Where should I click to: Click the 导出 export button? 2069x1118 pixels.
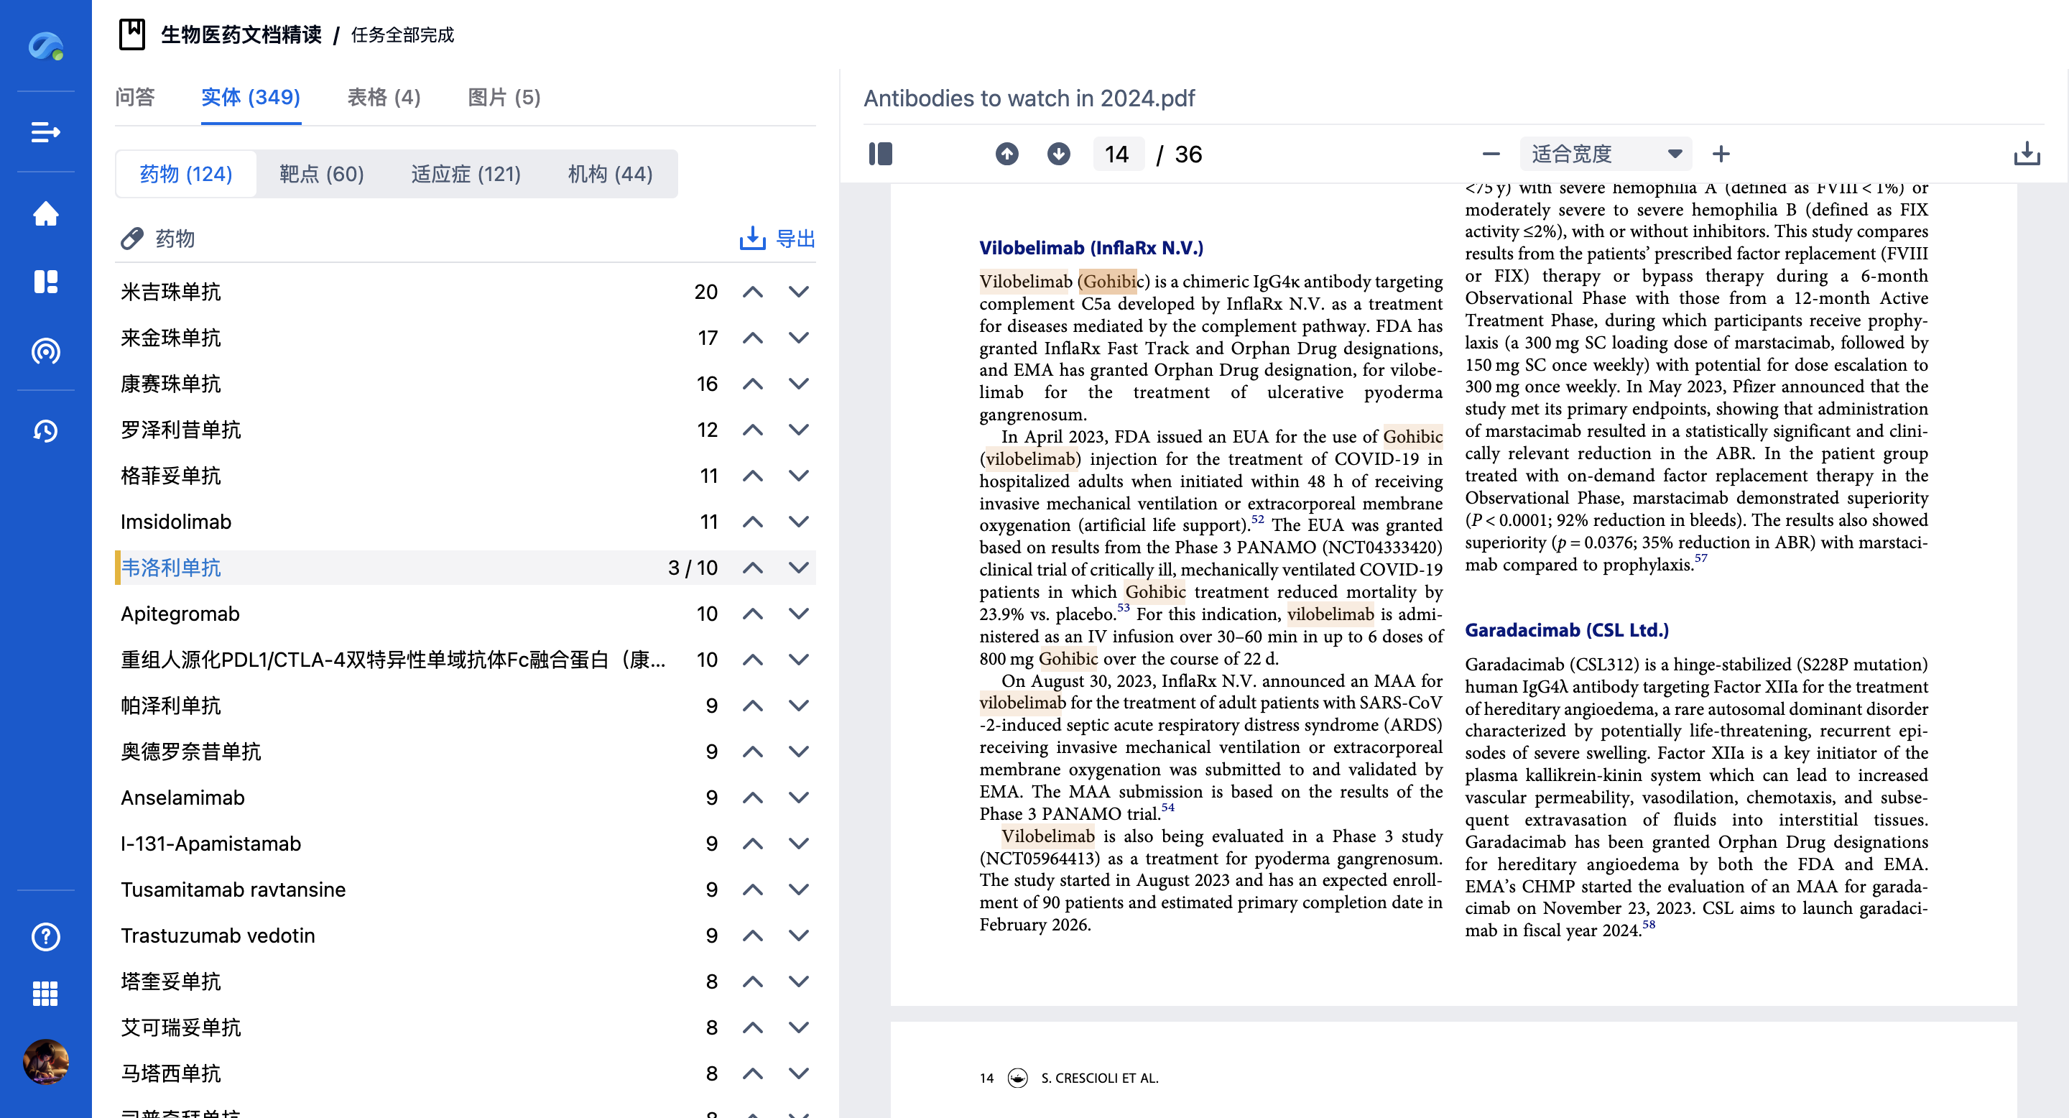[x=777, y=239]
